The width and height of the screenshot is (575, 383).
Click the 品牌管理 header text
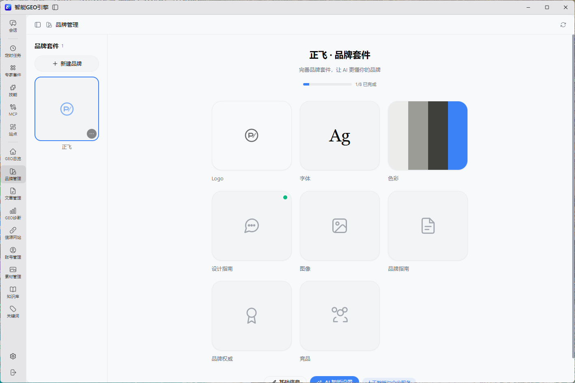coord(67,25)
